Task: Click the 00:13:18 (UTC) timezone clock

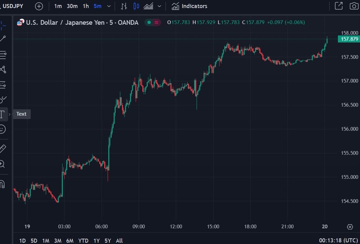Action: (x=337, y=241)
